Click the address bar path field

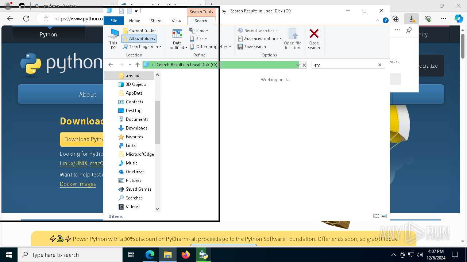[221, 65]
